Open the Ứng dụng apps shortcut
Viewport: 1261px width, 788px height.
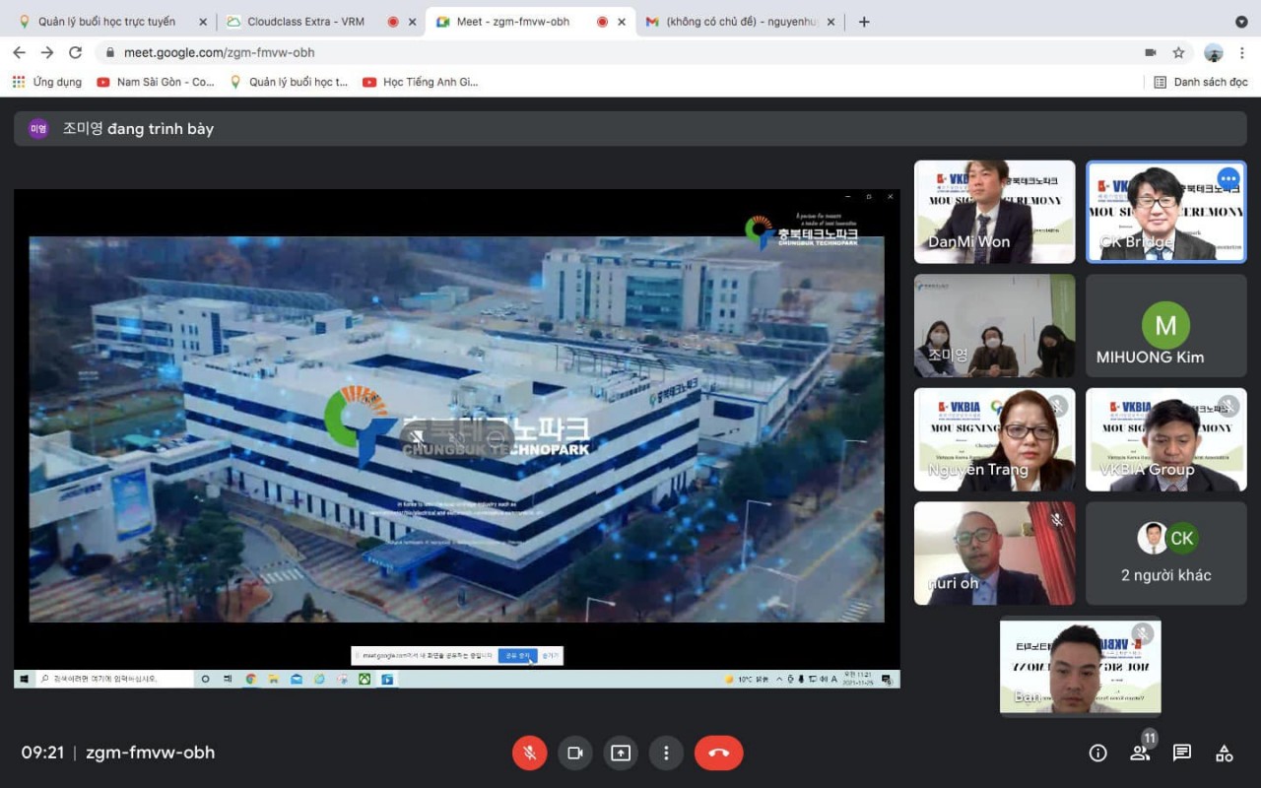46,82
